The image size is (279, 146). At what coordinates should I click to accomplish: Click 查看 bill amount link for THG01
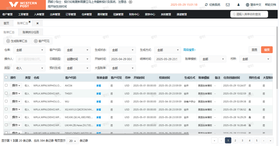pos(99,94)
